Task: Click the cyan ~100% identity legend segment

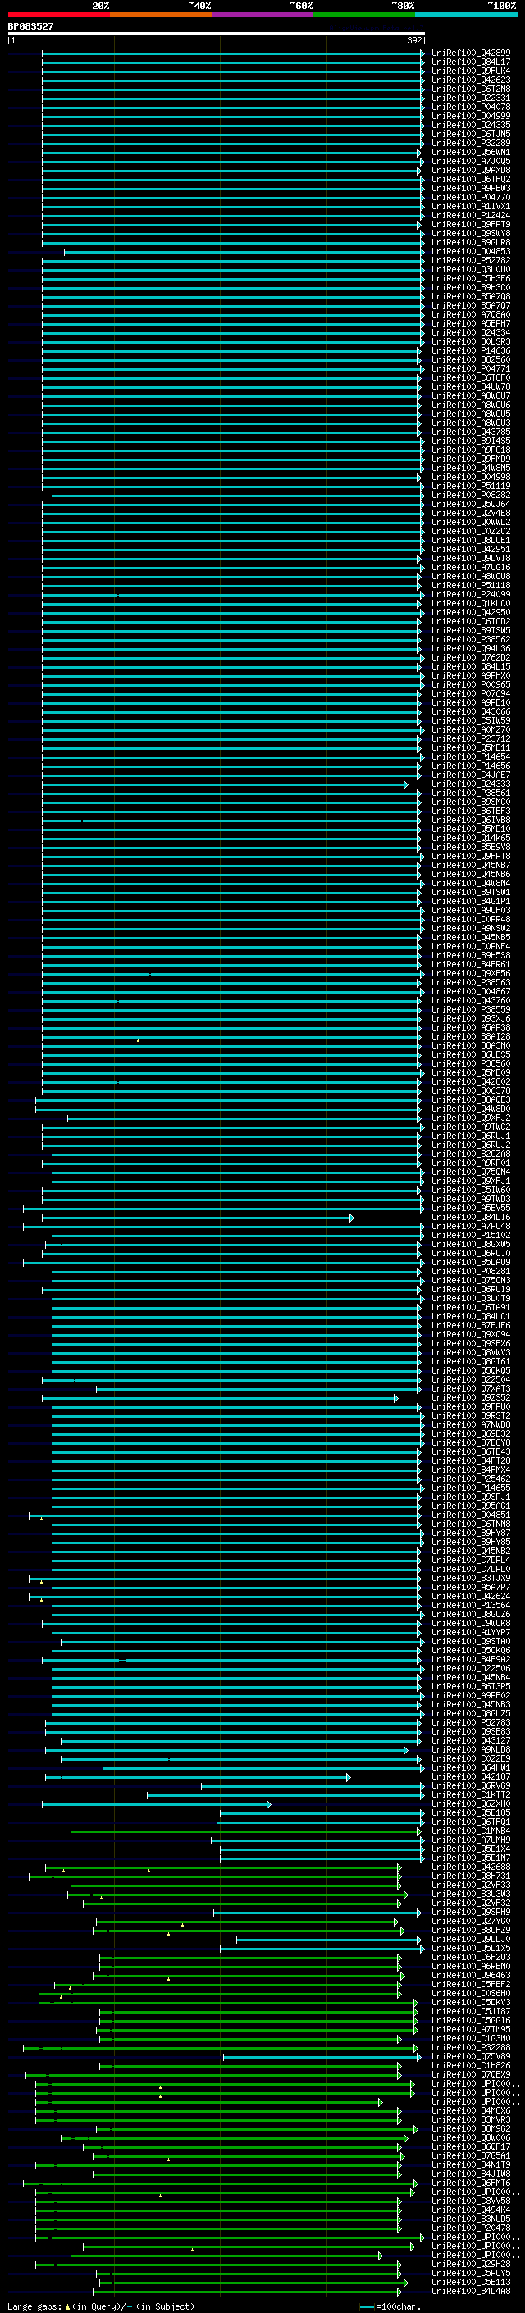Action: click(465, 15)
